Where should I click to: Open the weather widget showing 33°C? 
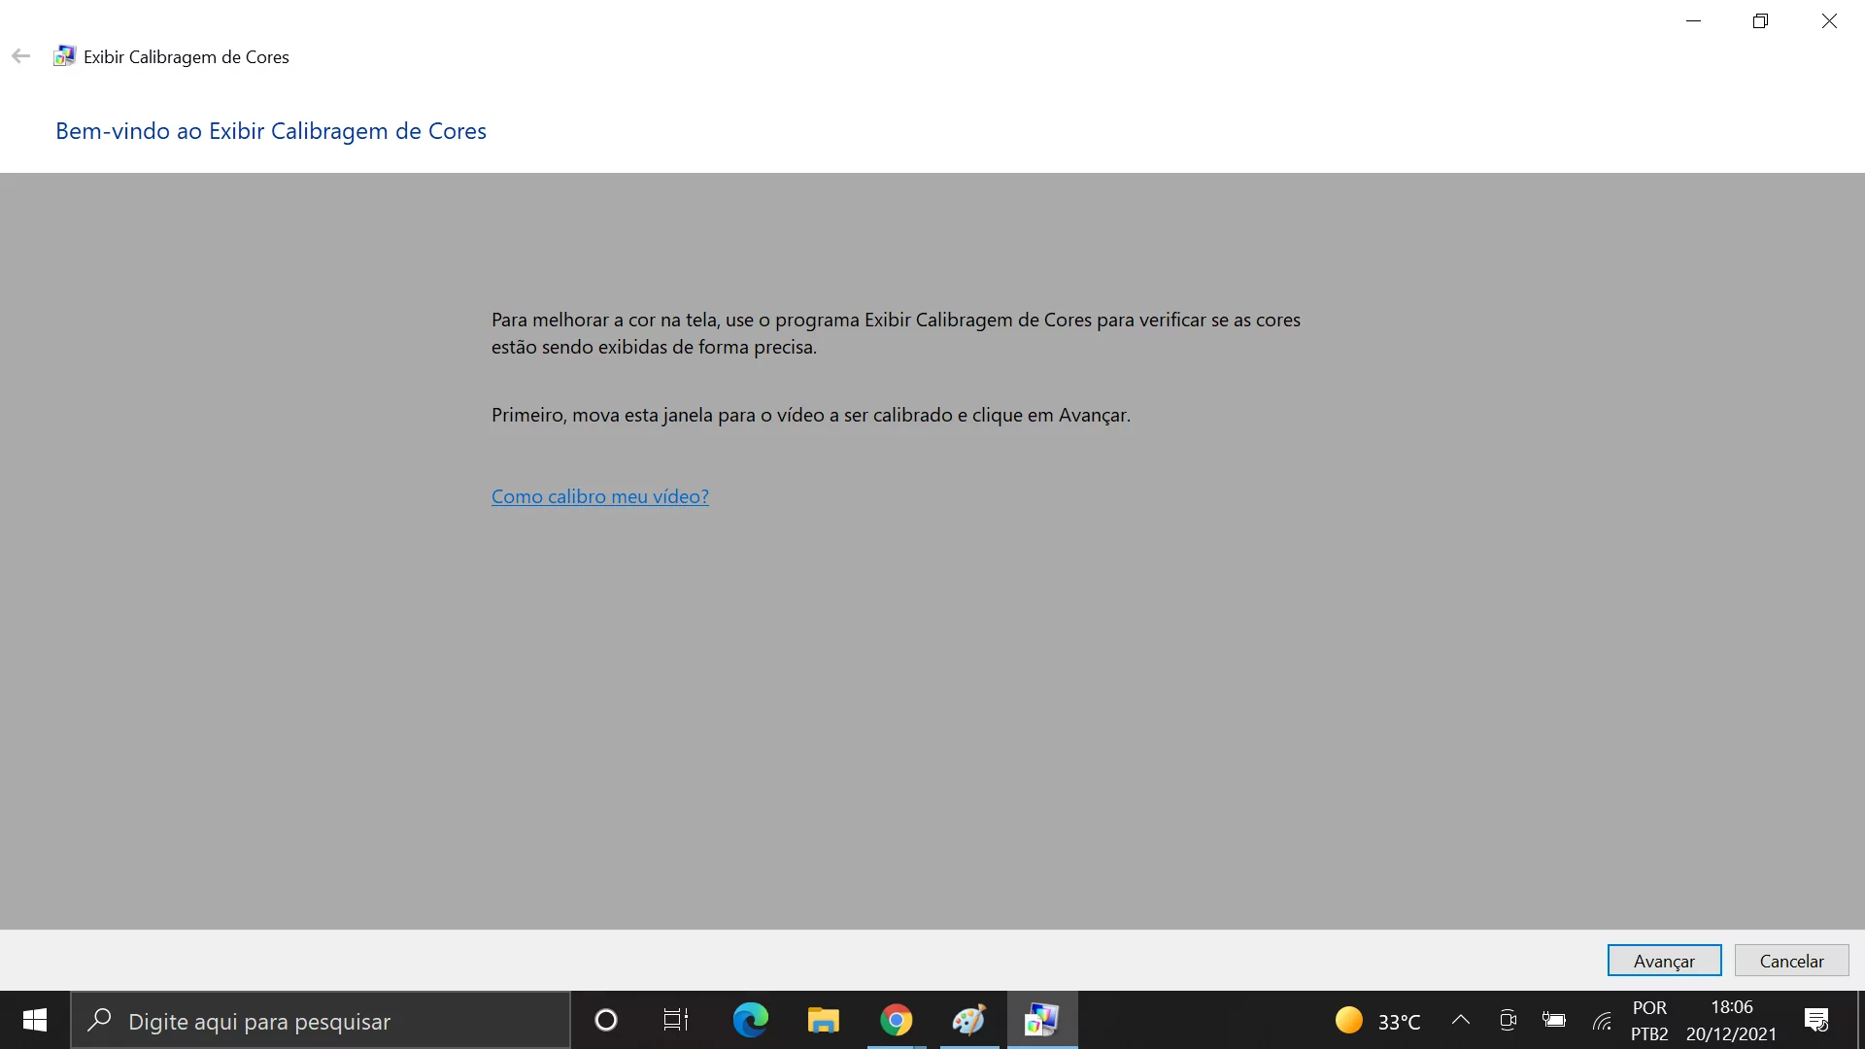click(x=1377, y=1021)
